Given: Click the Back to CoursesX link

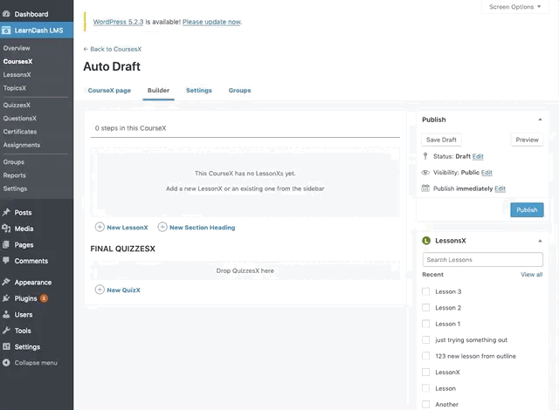Looking at the screenshot, I should click(x=113, y=49).
